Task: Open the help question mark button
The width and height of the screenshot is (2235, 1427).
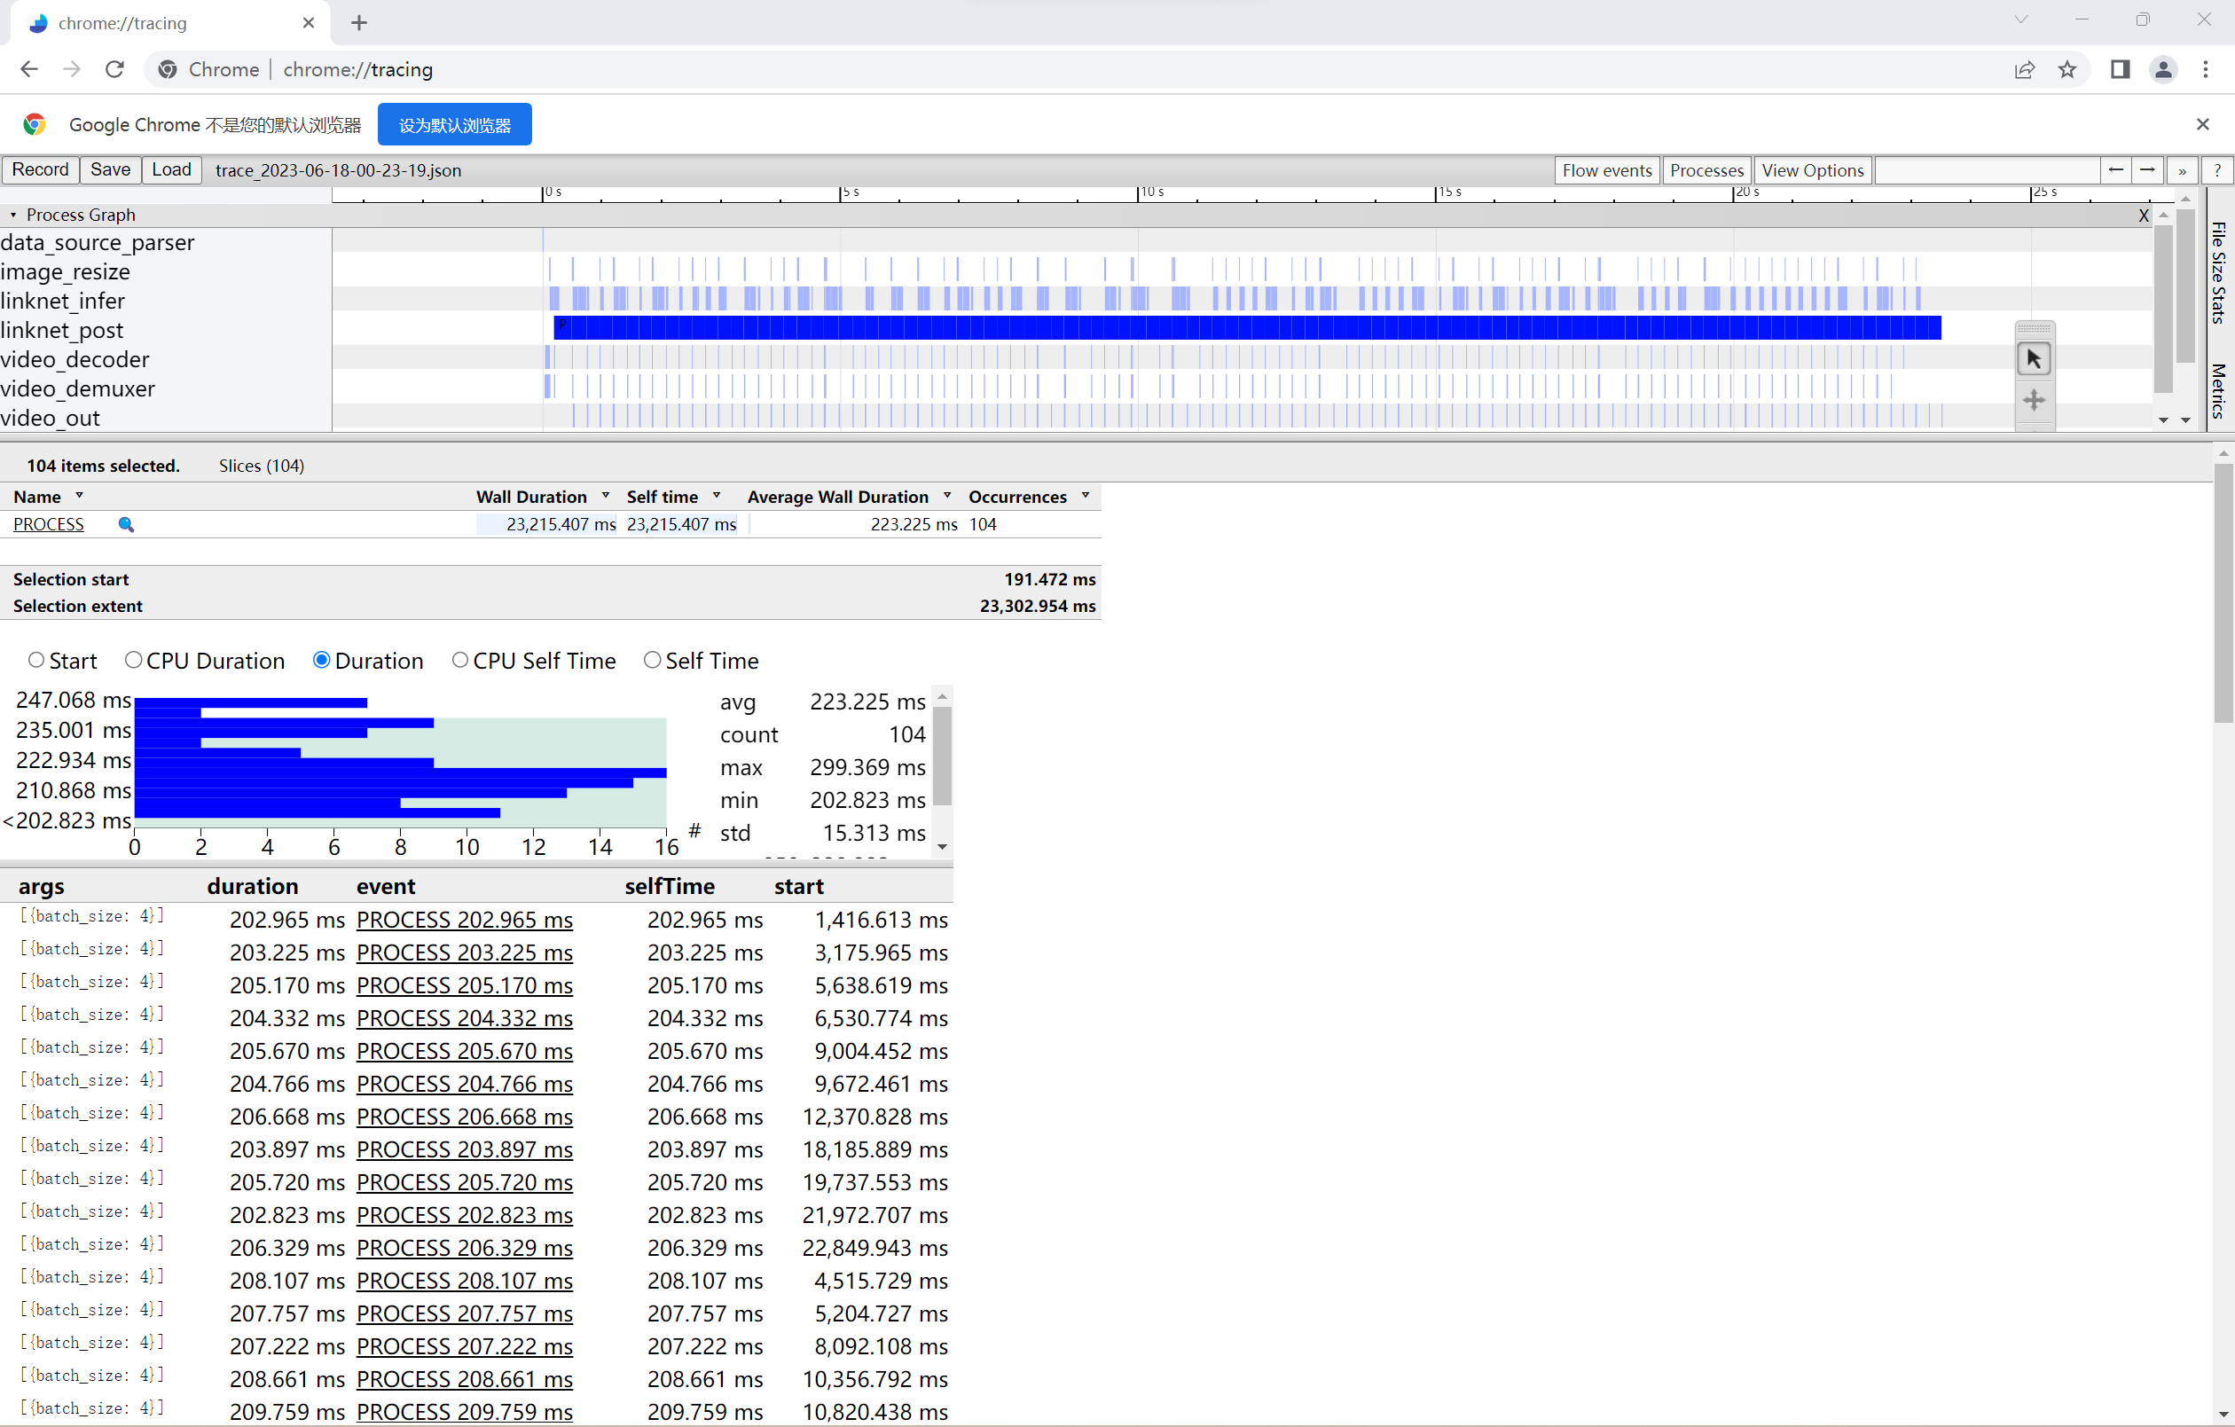Action: pos(2217,170)
